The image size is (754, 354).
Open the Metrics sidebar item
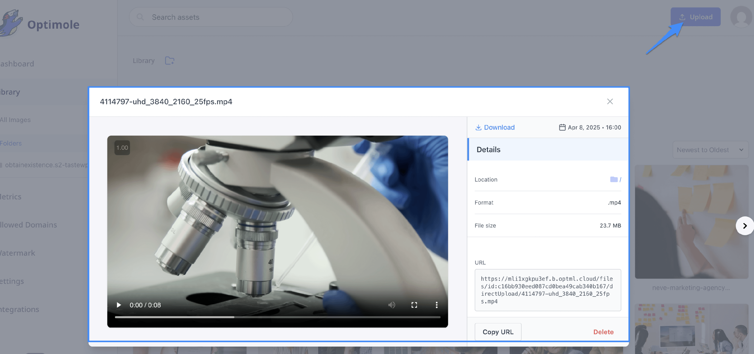coord(11,197)
